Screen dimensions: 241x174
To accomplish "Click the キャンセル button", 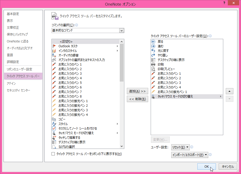I will (x=228, y=166).
